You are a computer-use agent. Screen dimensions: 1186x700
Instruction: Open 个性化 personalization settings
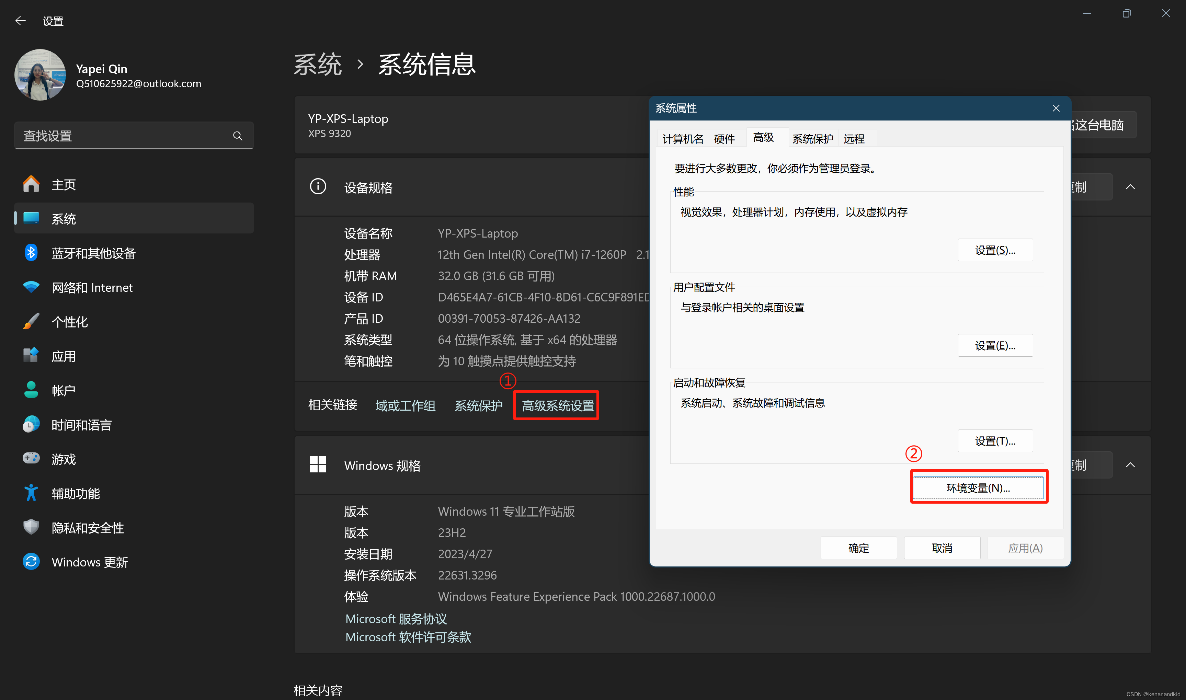134,322
